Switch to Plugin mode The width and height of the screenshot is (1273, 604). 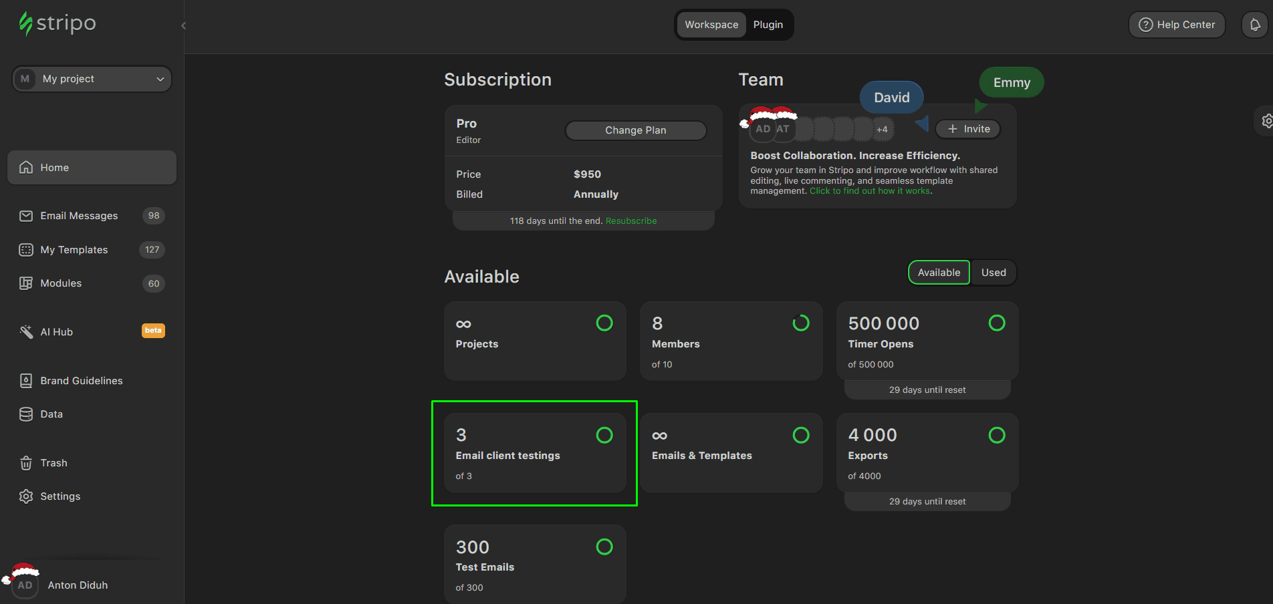pos(768,25)
